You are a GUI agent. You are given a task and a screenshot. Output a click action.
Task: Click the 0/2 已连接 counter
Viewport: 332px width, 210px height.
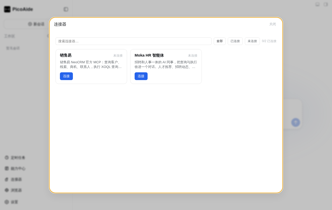pyautogui.click(x=269, y=41)
